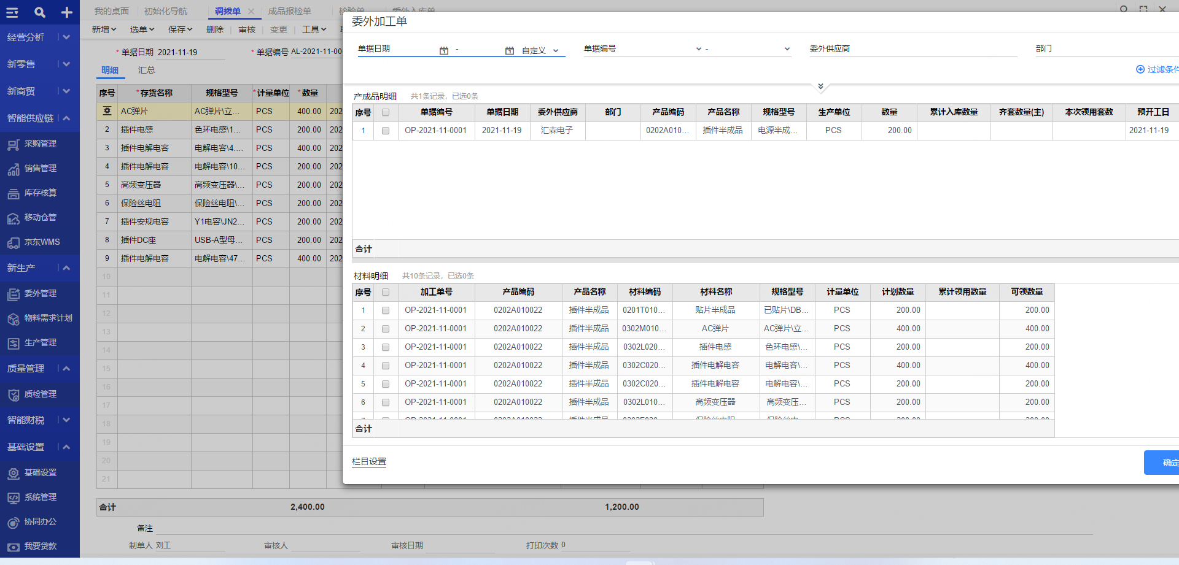Image resolution: width=1179 pixels, height=565 pixels.
Task: Collapse the 智能供应链 sidebar section
Action: (x=66, y=118)
